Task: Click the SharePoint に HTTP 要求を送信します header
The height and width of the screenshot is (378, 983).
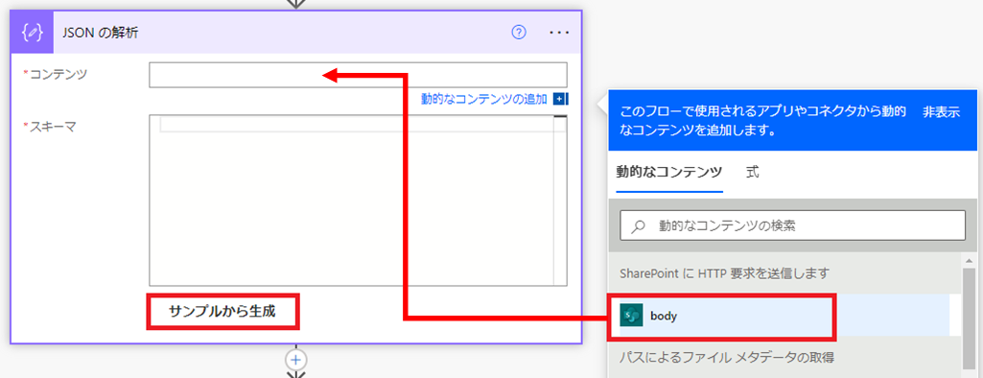Action: (x=725, y=273)
